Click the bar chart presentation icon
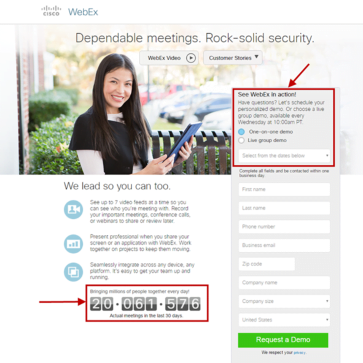Image resolution: width=363 pixels, height=363 pixels. (x=73, y=244)
